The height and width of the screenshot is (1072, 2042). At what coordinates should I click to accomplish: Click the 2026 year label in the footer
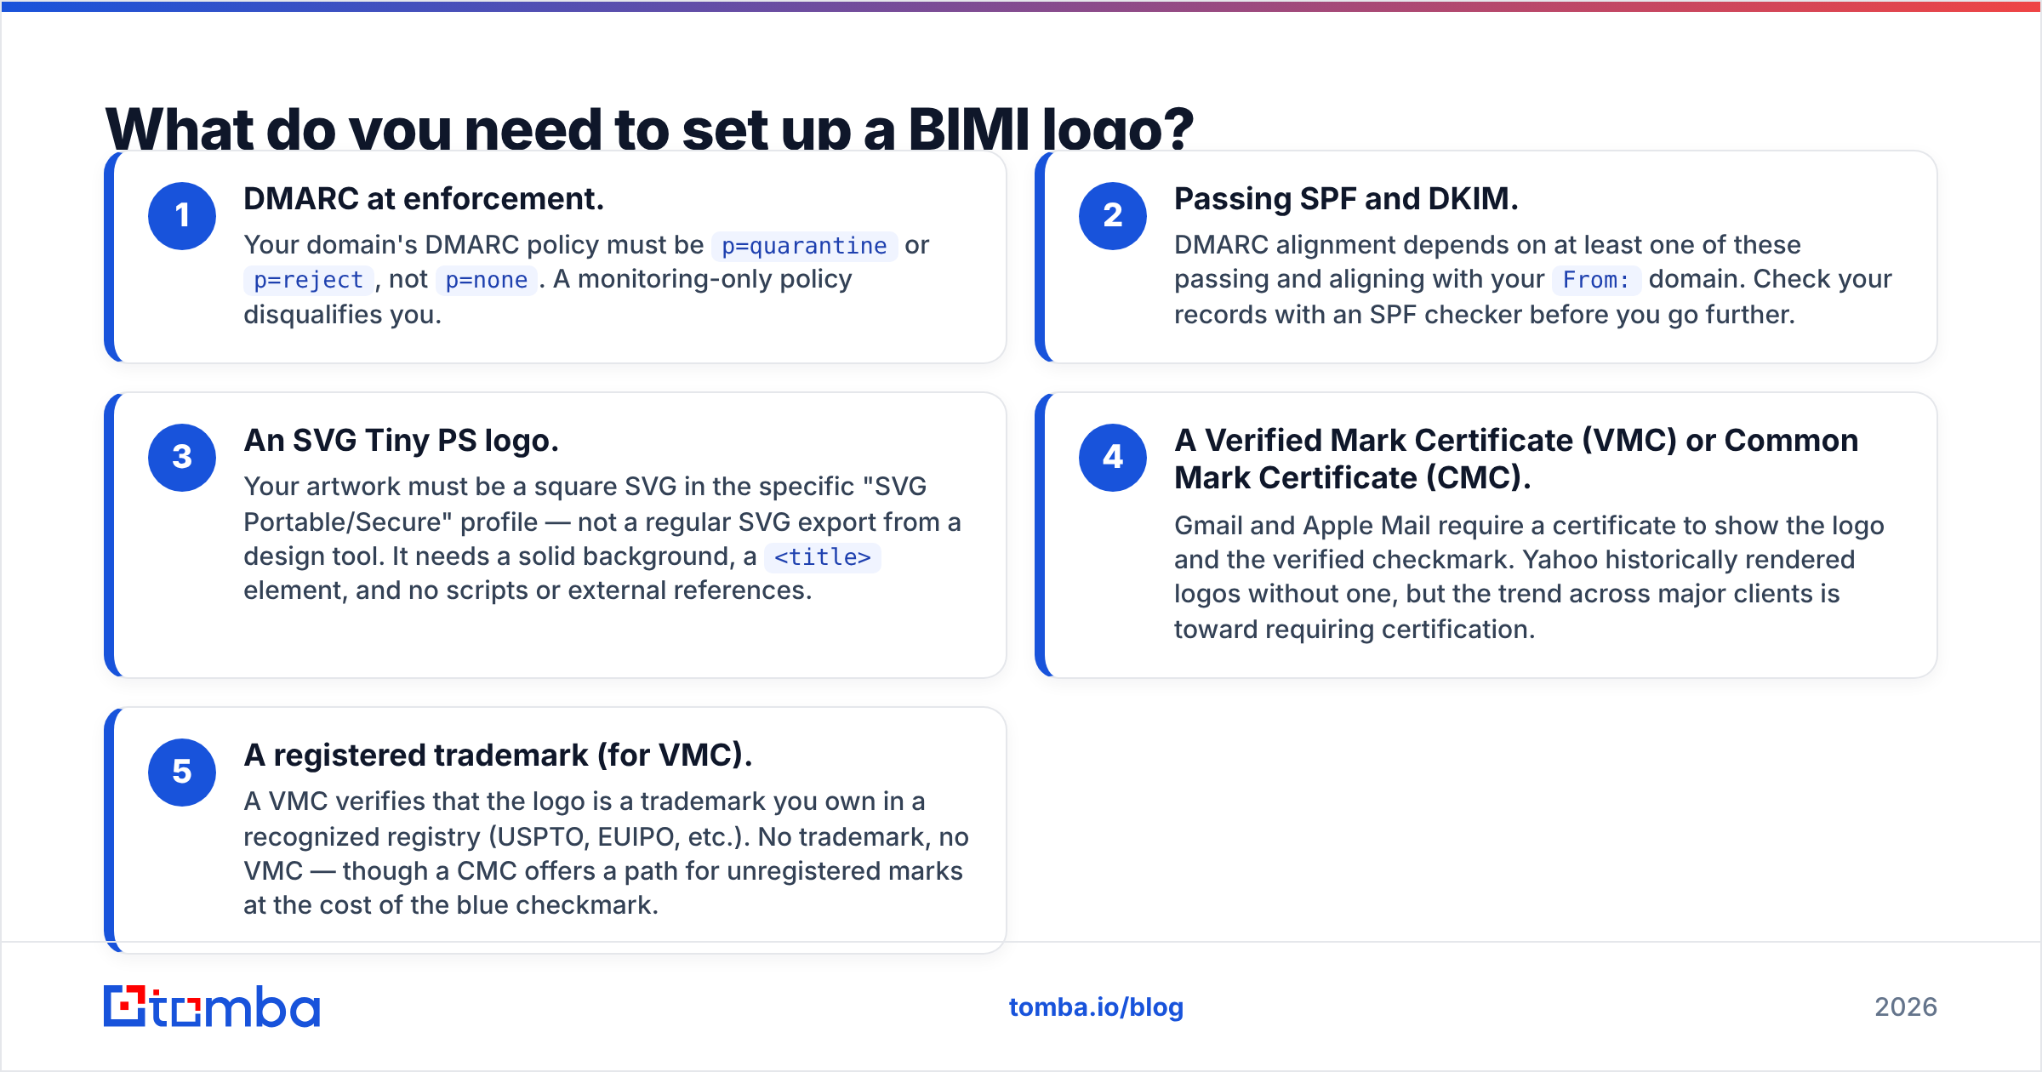(x=1906, y=1007)
